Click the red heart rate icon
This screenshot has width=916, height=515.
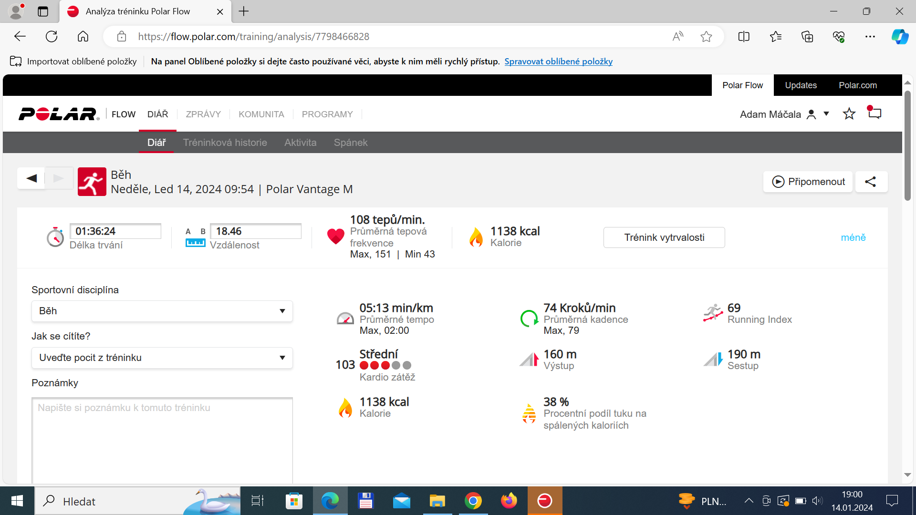[x=335, y=236]
